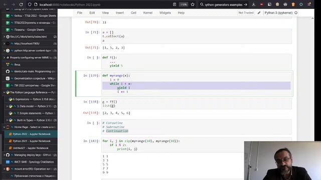
Task: Open the Jupyter Help menu
Action: pos(181,12)
